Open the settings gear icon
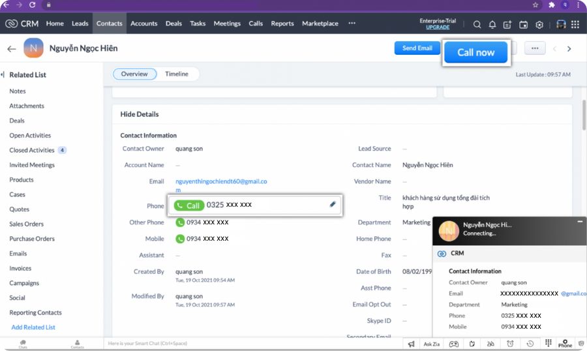 539,25
